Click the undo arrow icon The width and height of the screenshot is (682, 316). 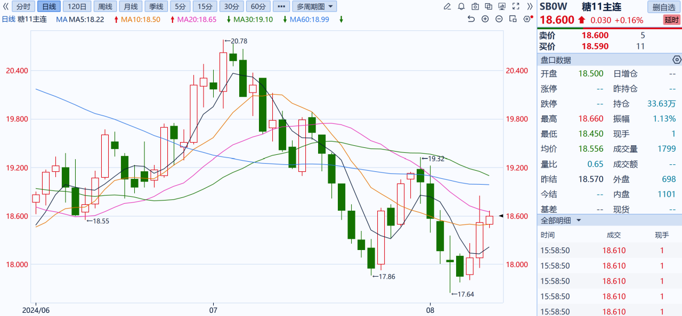(x=471, y=19)
